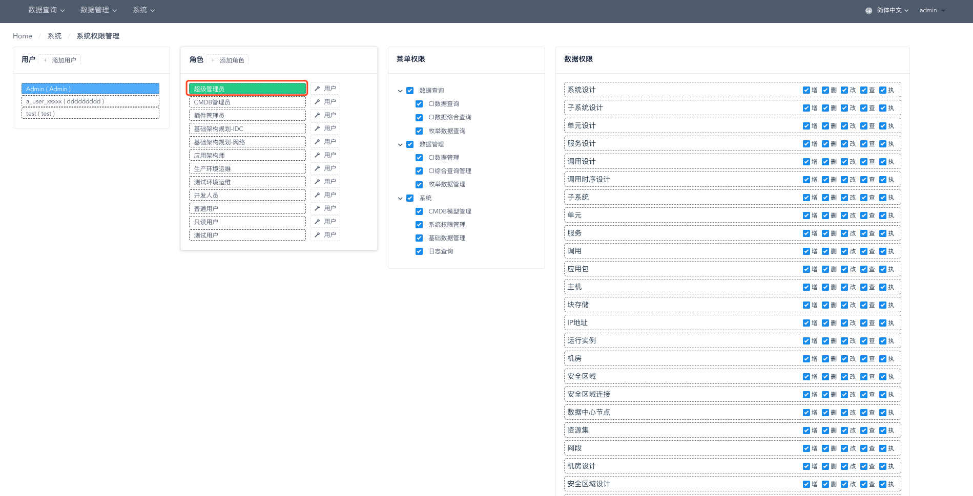Click wrench icon beside 开发人员 role

point(317,195)
